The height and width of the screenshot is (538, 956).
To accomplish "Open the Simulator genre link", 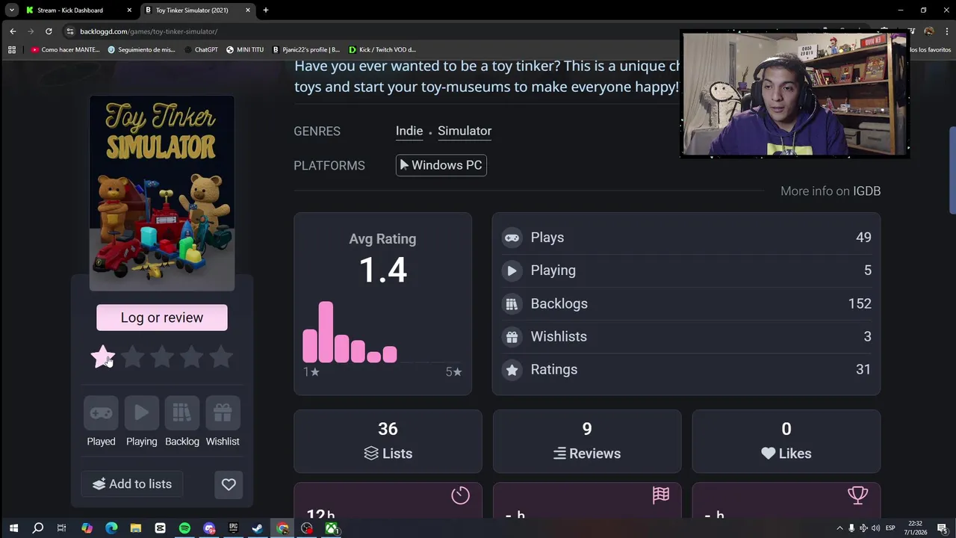I will [465, 131].
